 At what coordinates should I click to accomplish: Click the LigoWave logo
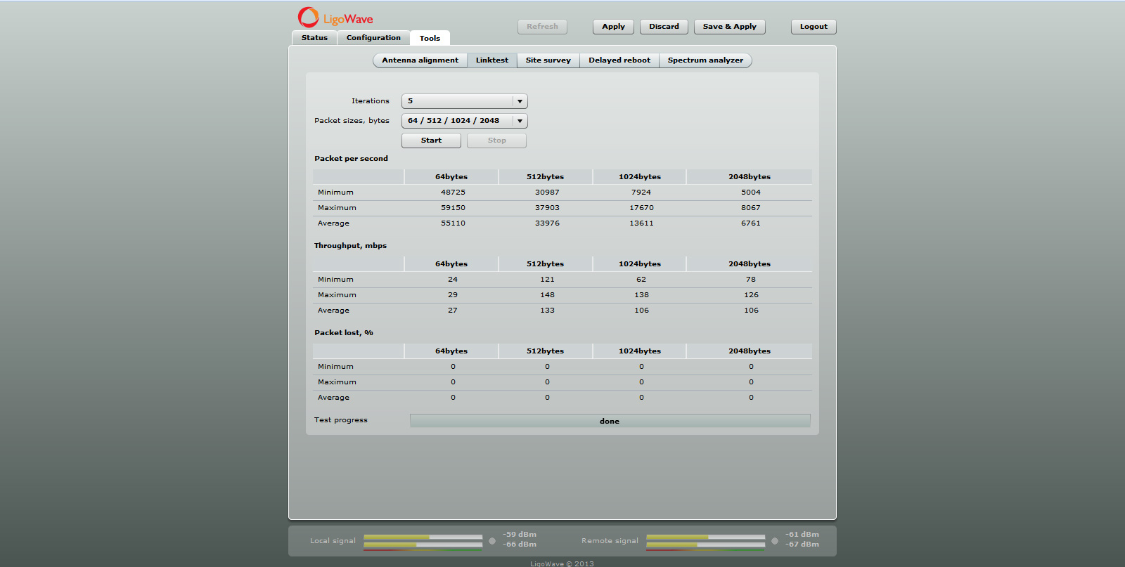(x=335, y=18)
